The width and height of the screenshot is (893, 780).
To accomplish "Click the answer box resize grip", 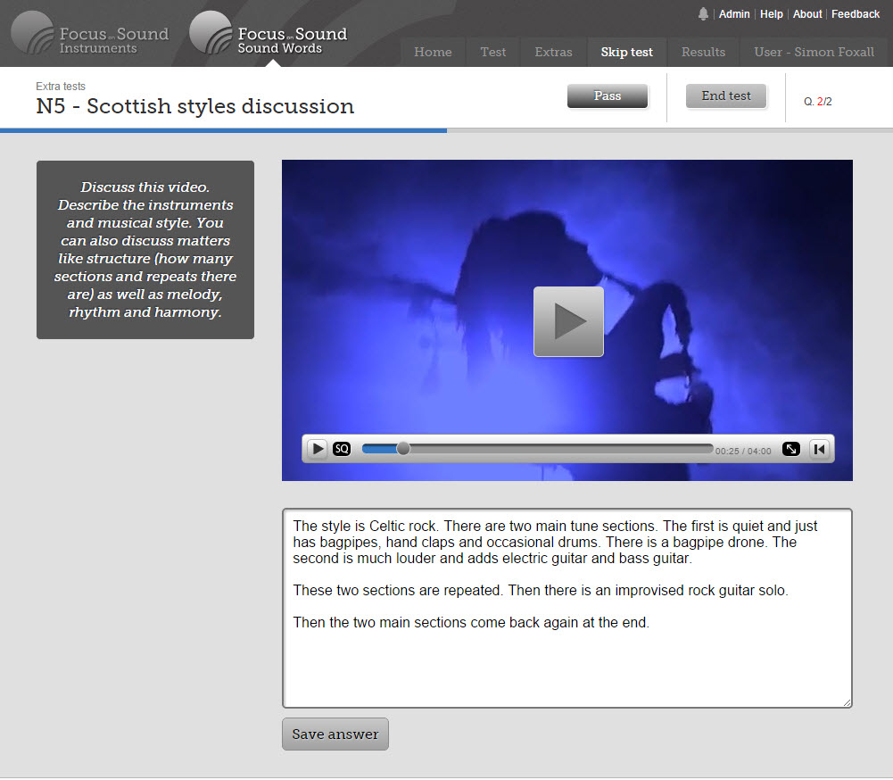I will [x=847, y=702].
